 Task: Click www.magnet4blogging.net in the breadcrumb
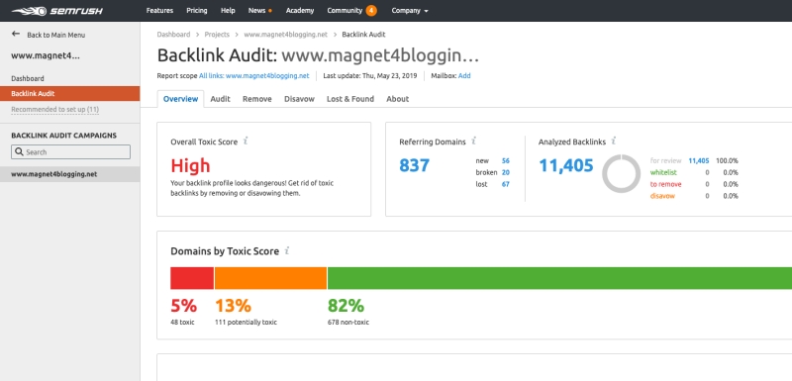(x=285, y=35)
